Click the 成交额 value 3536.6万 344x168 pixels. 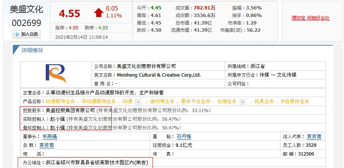[204, 15]
